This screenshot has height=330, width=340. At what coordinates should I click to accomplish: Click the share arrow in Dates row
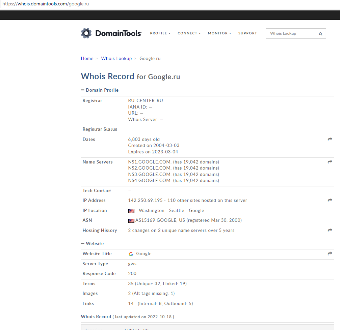click(330, 139)
